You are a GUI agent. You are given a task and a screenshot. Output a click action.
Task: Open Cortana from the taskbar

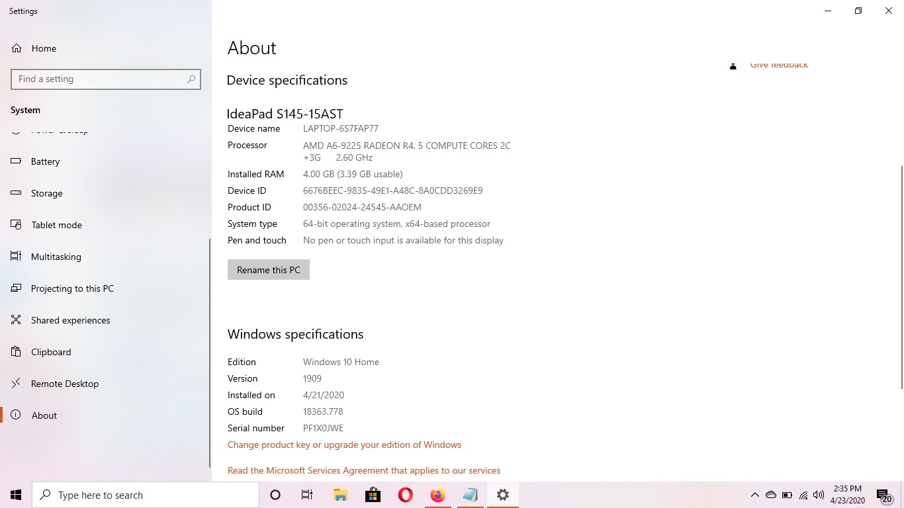pyautogui.click(x=275, y=495)
